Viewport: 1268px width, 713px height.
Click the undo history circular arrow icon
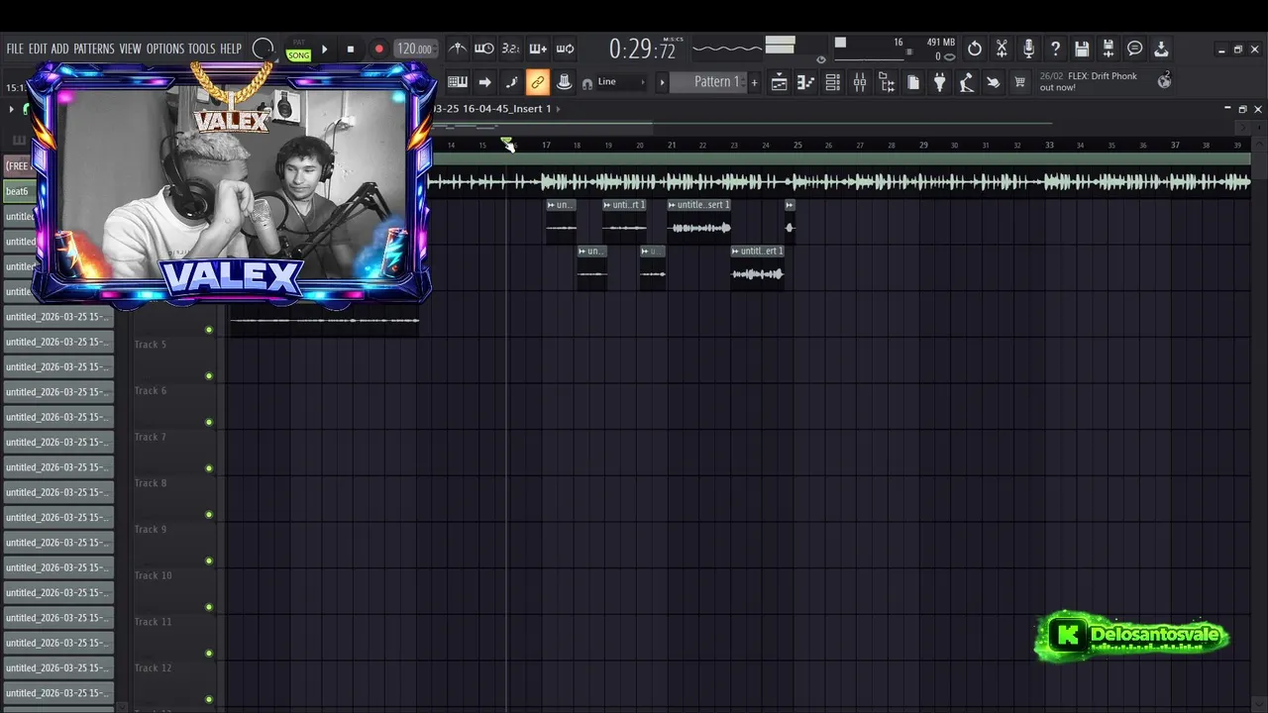[975, 49]
